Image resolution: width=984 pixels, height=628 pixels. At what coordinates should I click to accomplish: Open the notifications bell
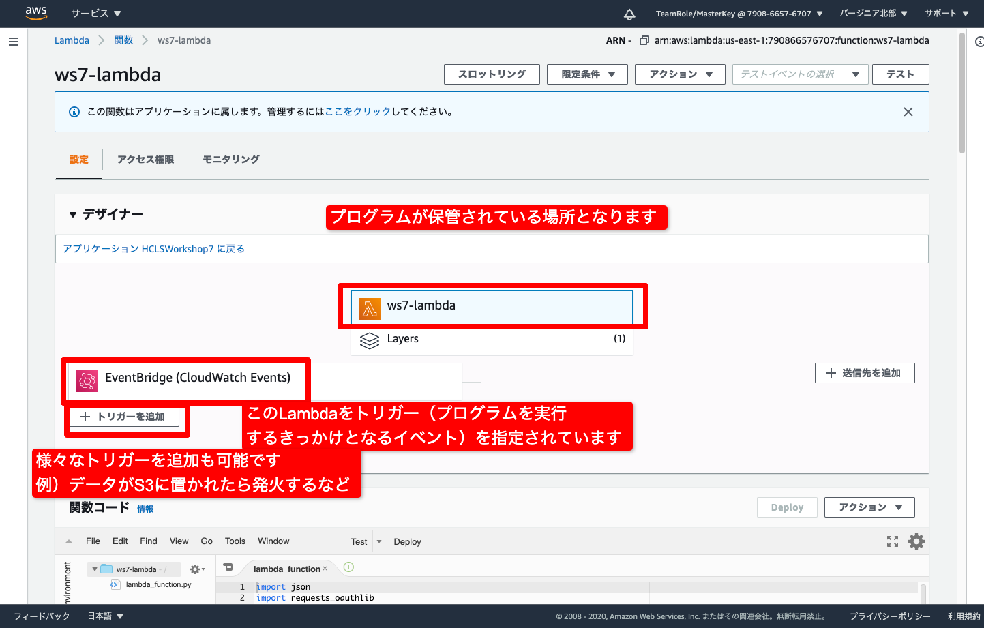[x=629, y=14]
